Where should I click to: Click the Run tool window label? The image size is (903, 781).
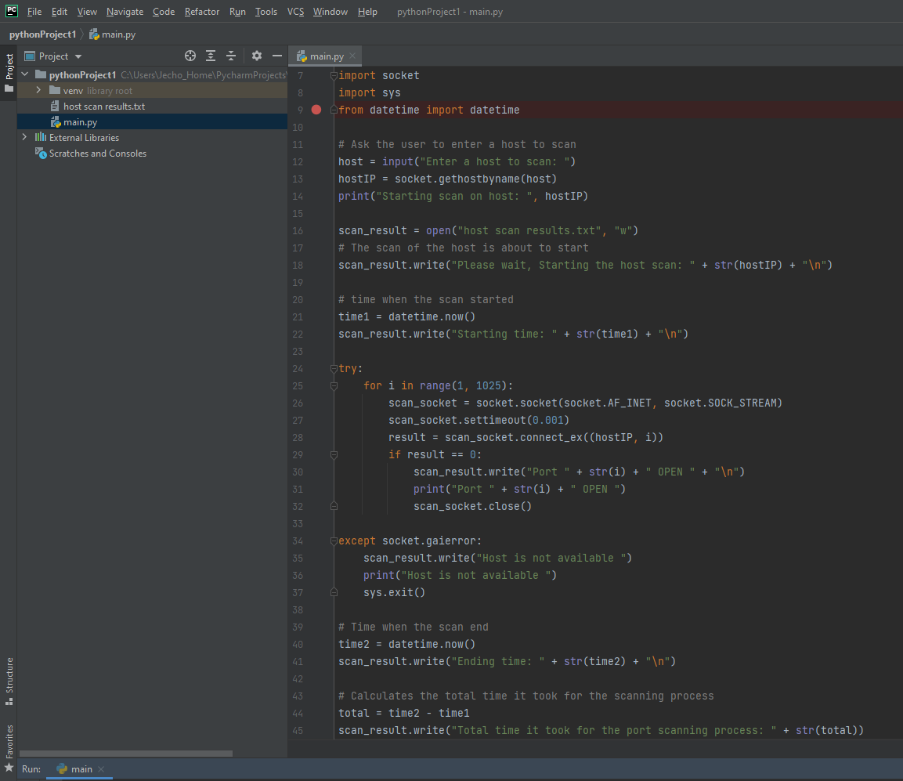coord(31,769)
